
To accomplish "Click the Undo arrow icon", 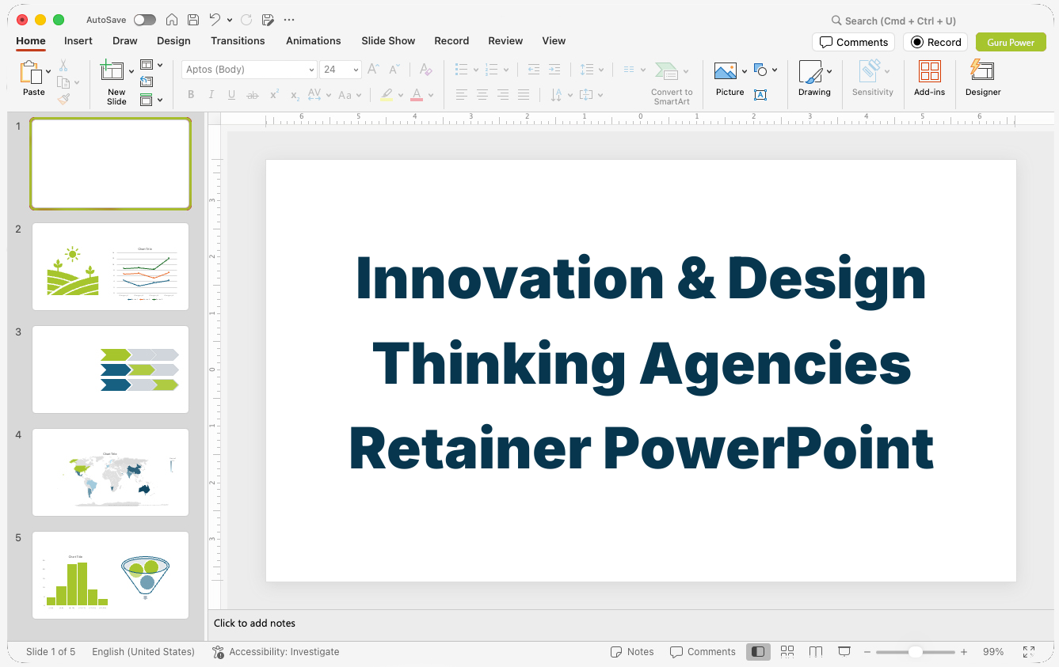I will coord(215,20).
